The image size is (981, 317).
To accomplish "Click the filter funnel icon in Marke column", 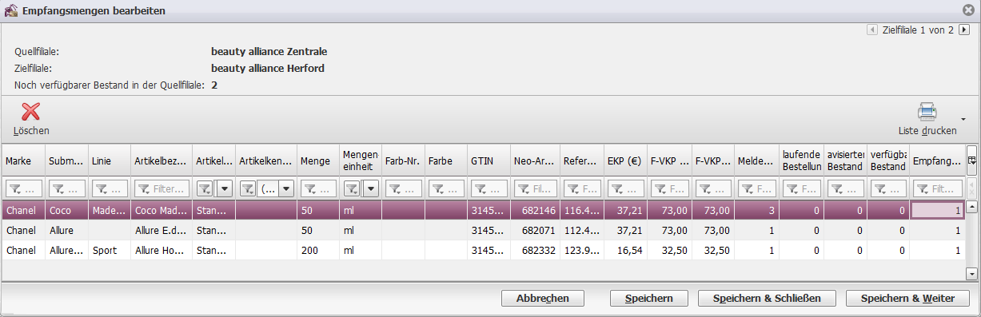I will point(15,188).
